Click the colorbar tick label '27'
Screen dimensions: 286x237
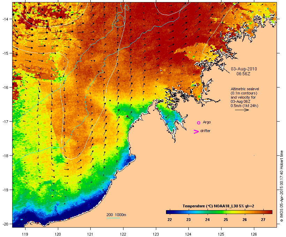tap(263, 220)
